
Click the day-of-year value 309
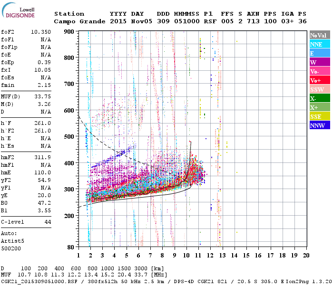163,21
